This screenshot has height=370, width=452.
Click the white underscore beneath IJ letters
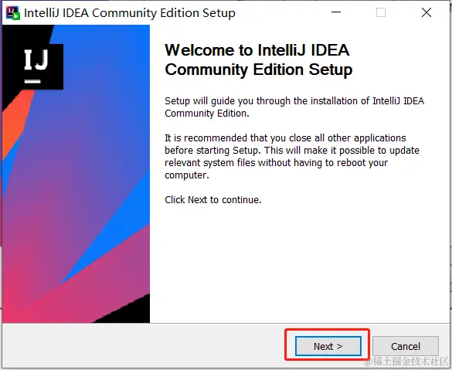pos(32,81)
